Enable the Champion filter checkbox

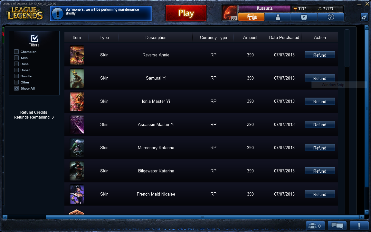point(16,52)
